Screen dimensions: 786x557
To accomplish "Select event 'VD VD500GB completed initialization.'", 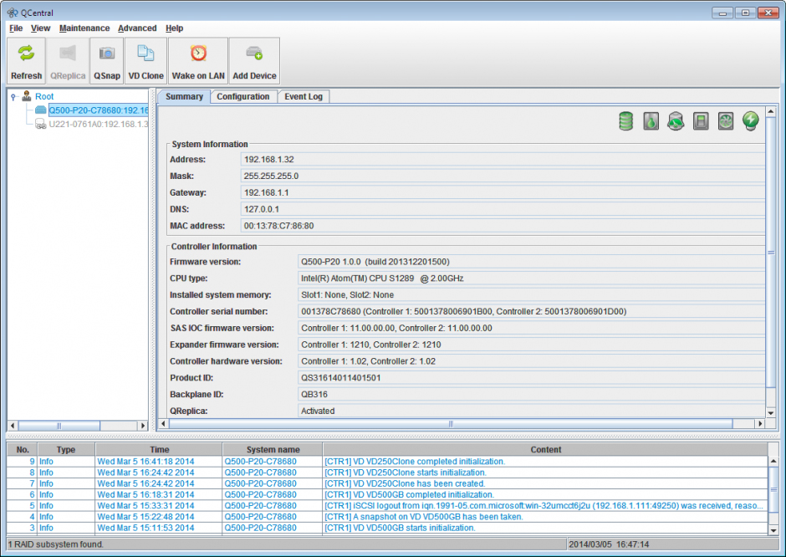I will click(387, 494).
